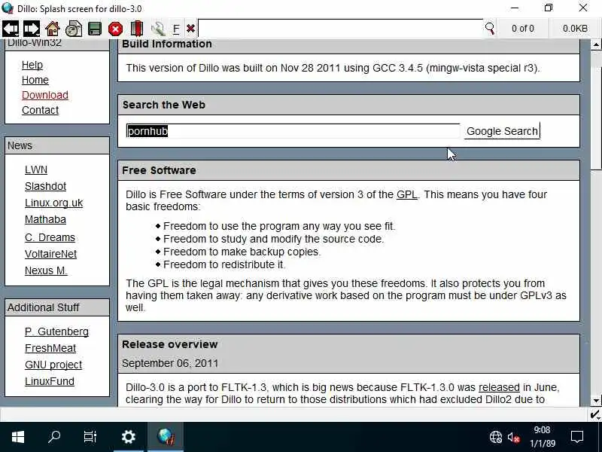Open the Home link in sidebar
602x452 pixels.
[x=35, y=80]
